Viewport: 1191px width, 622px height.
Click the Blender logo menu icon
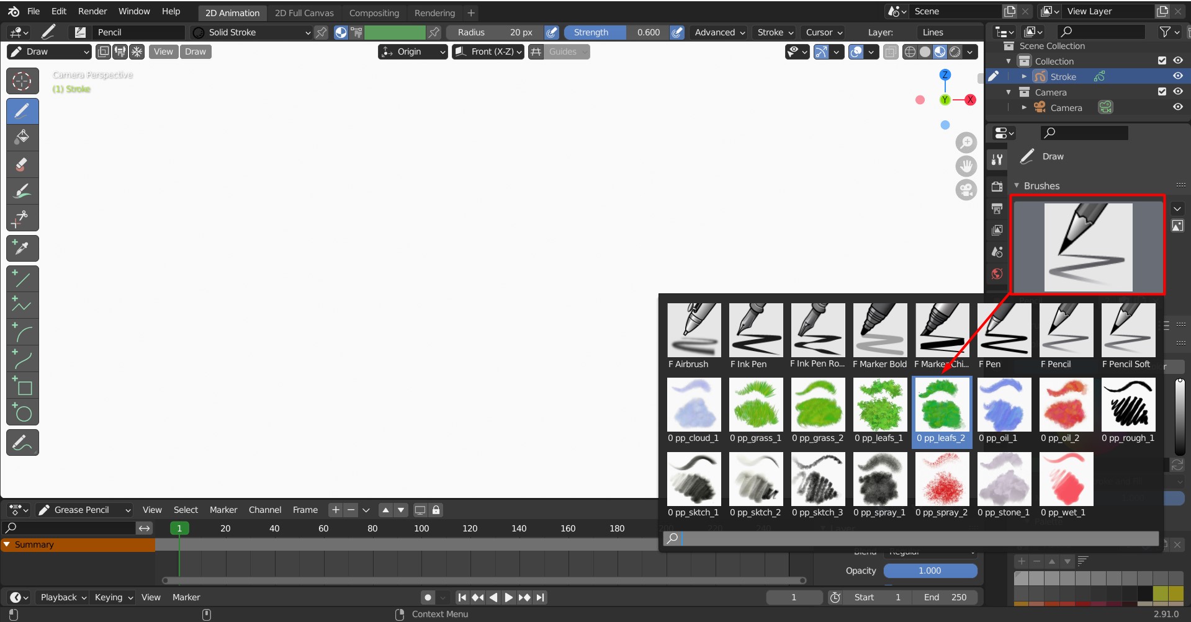coord(14,11)
